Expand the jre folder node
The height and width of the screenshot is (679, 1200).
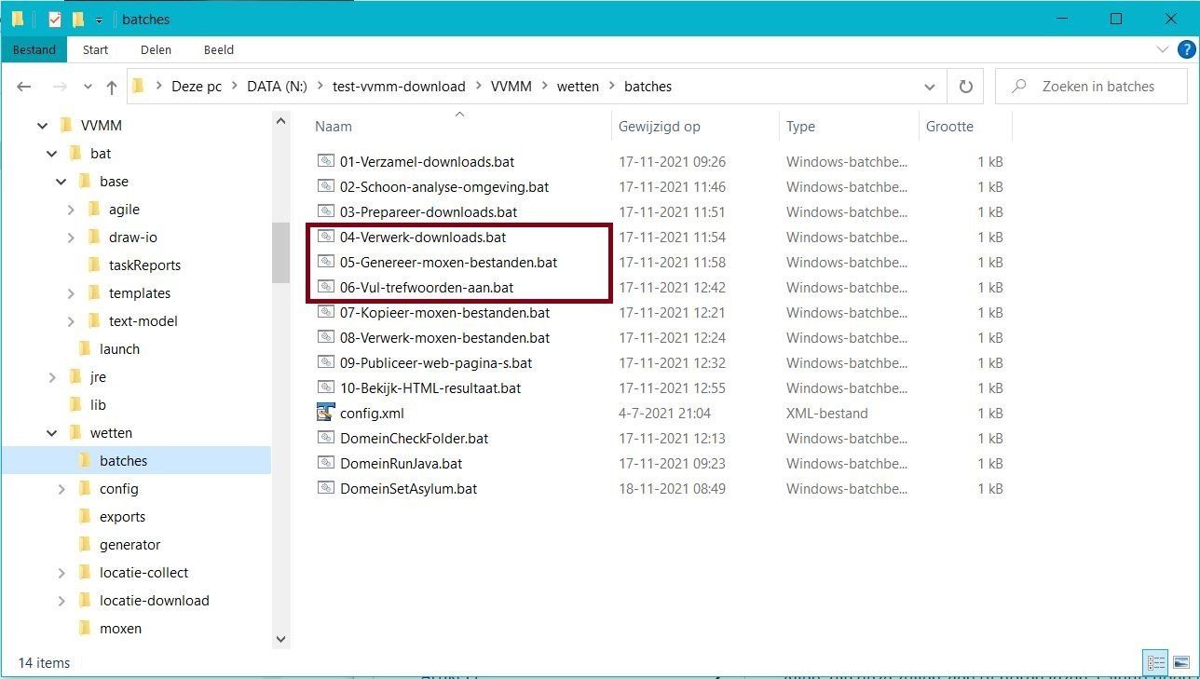(52, 377)
